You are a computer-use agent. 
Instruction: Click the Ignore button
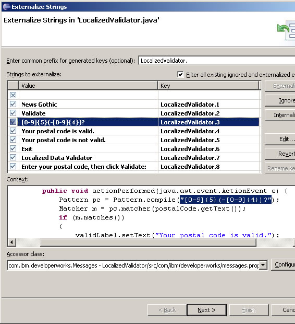pyautogui.click(x=280, y=101)
